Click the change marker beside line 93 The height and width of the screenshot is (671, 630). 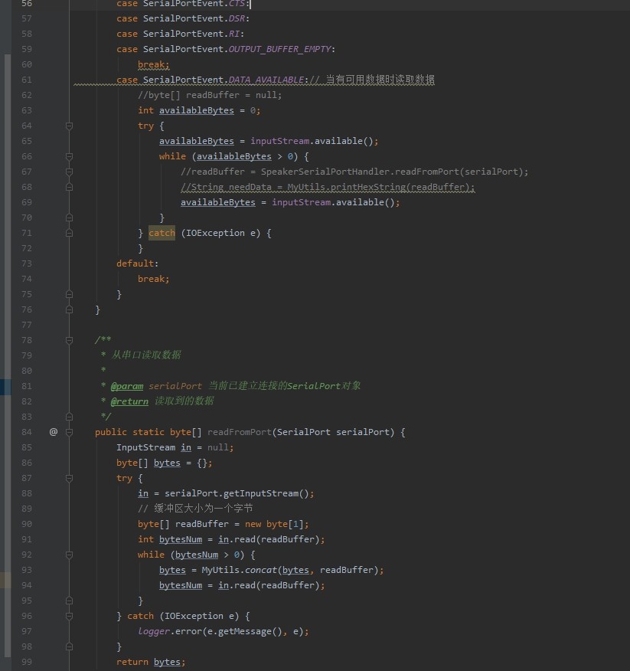click(5, 580)
